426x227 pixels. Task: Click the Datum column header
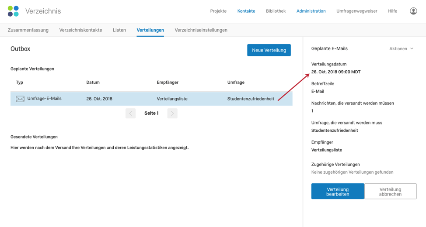tap(93, 83)
